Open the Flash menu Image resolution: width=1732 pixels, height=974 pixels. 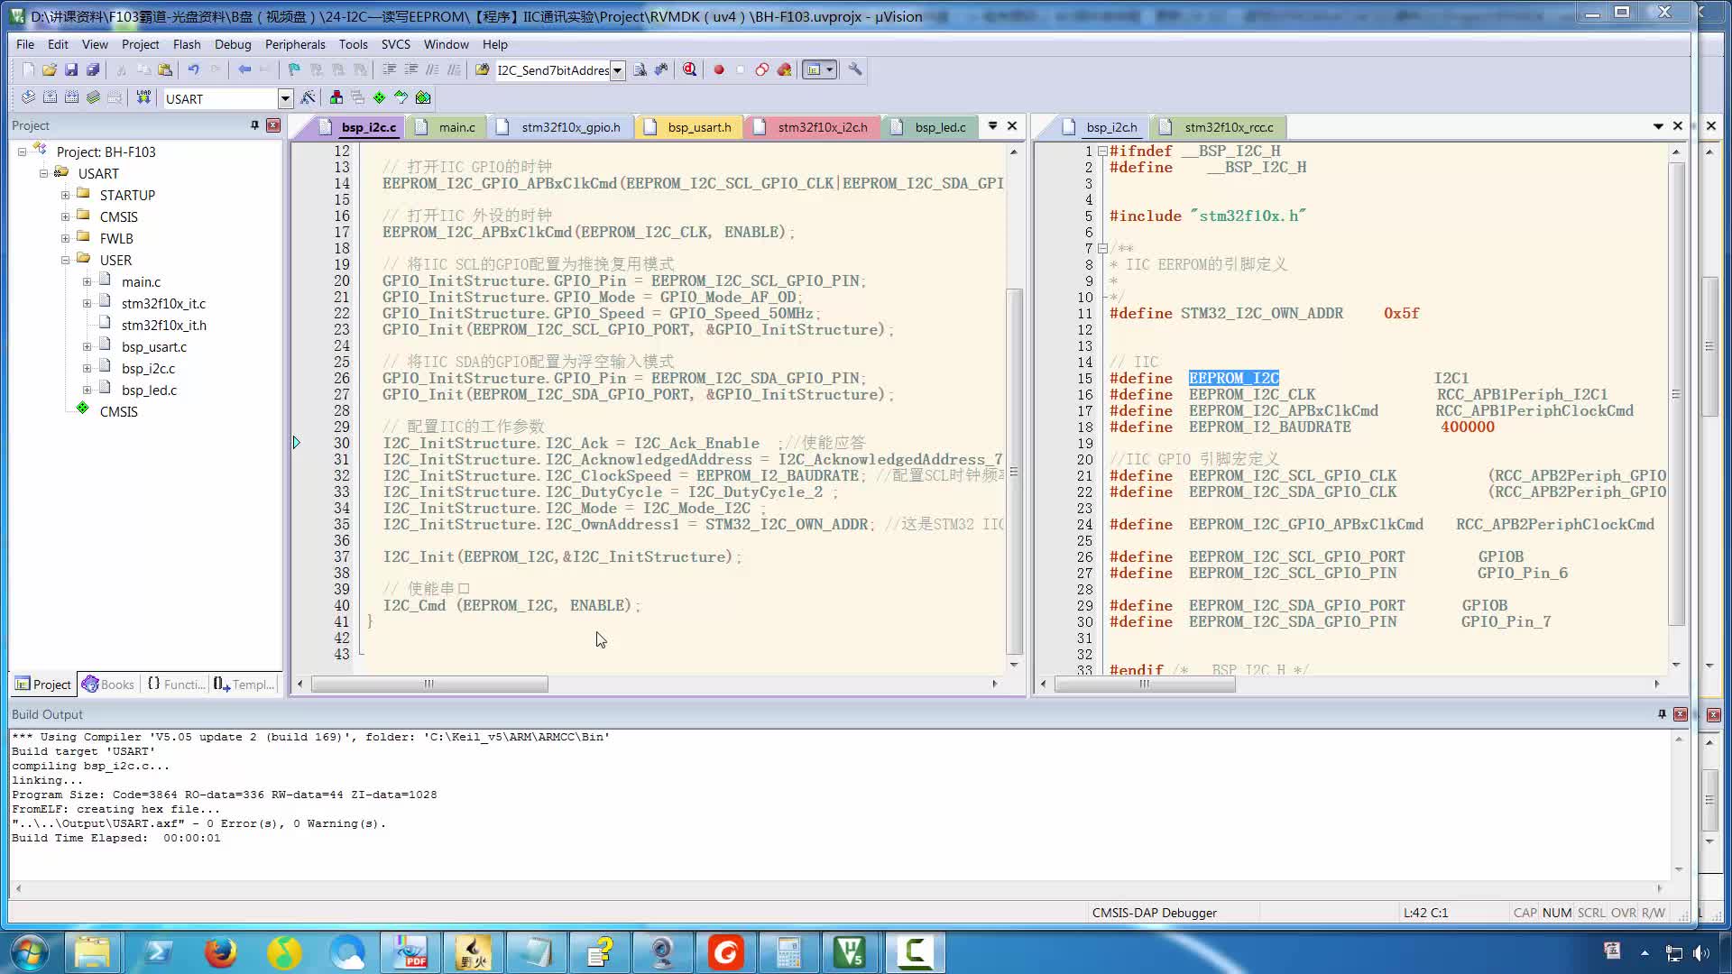tap(187, 44)
